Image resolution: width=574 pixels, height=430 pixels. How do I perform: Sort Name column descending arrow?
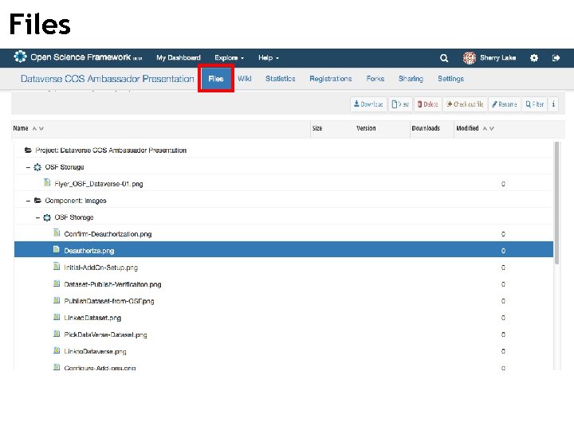coord(41,128)
